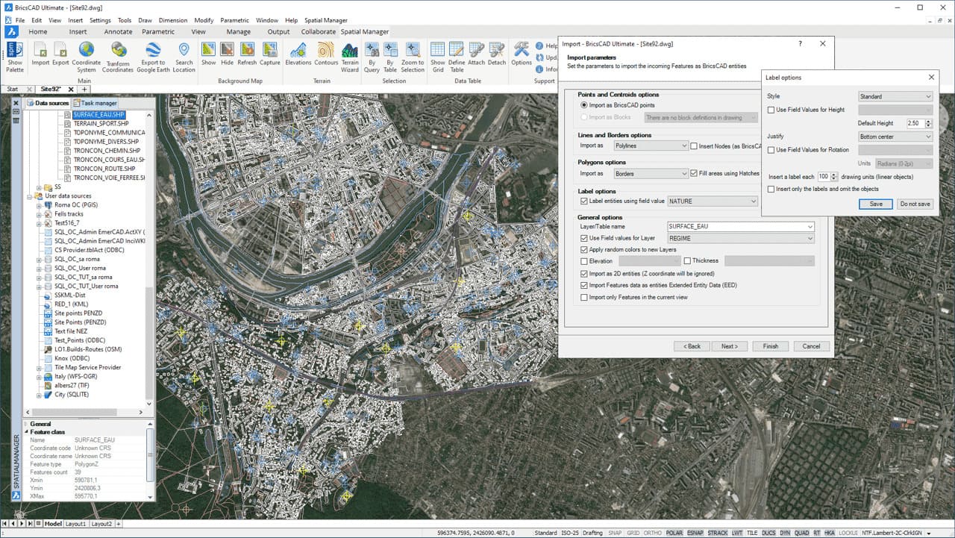
Task: Open the Contours terrain tool
Action: pyautogui.click(x=327, y=54)
